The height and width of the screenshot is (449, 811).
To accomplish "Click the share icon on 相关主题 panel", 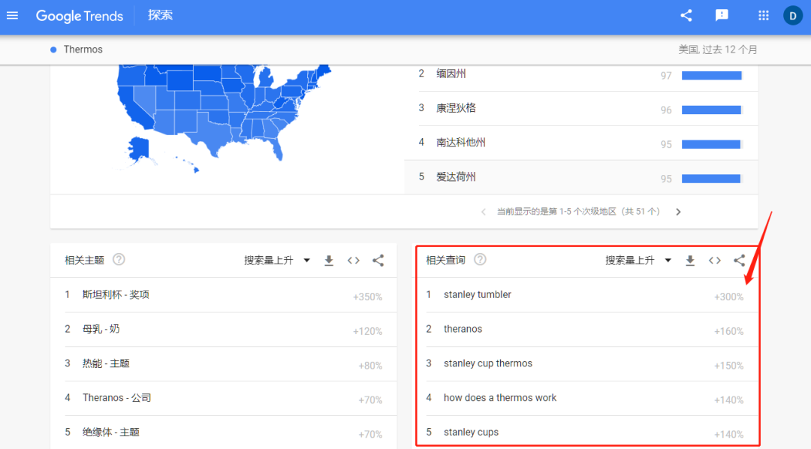I will (378, 260).
